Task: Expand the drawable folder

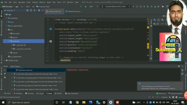Action: point(9,34)
